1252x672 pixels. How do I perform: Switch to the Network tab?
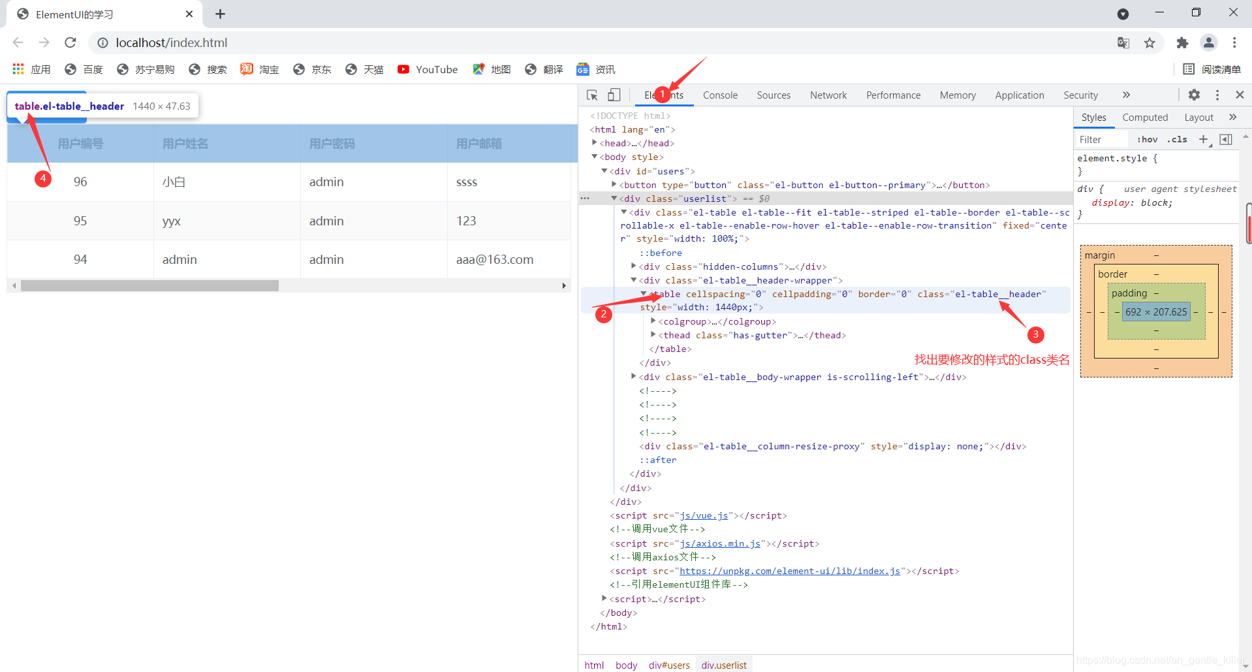pos(828,95)
